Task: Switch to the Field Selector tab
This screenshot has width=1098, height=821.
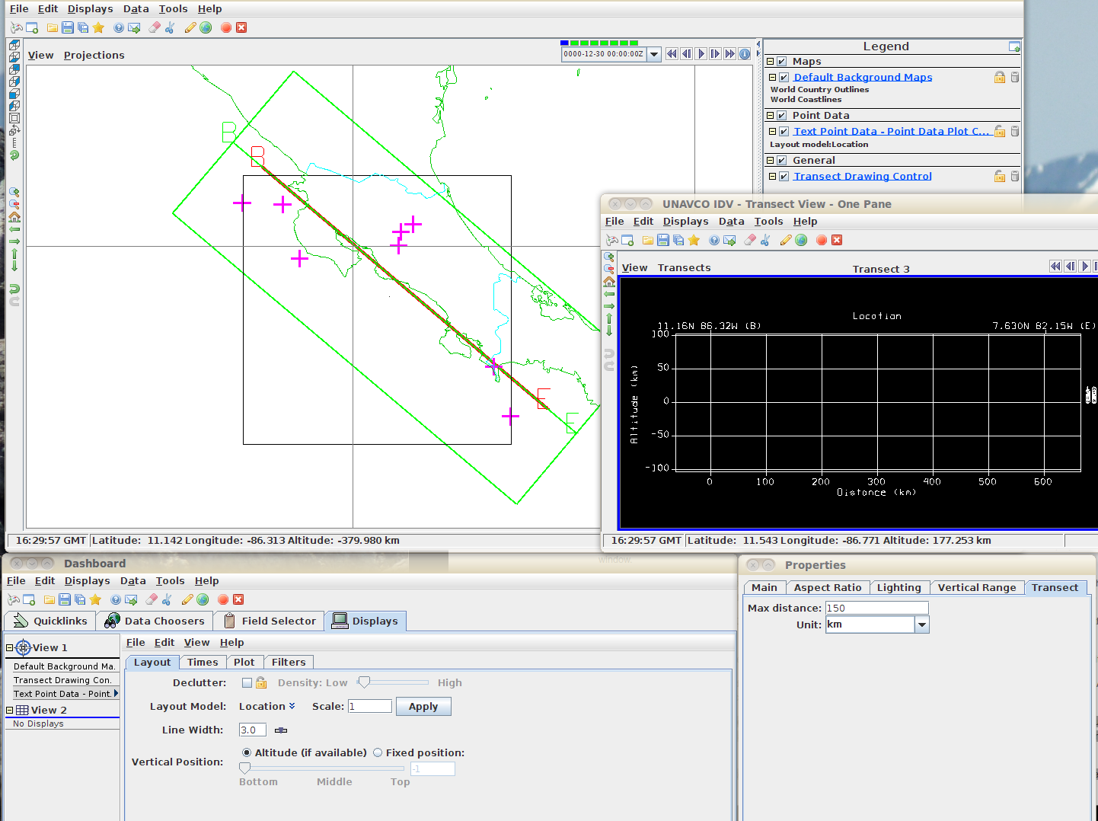Action: pyautogui.click(x=270, y=621)
